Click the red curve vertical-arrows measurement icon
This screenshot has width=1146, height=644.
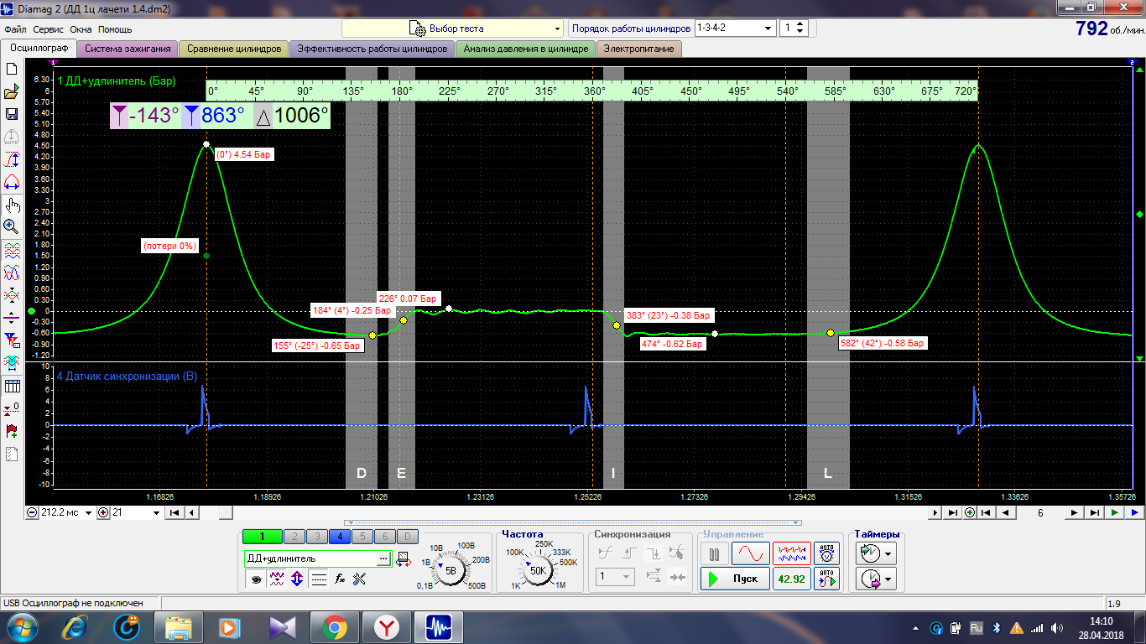click(x=12, y=159)
